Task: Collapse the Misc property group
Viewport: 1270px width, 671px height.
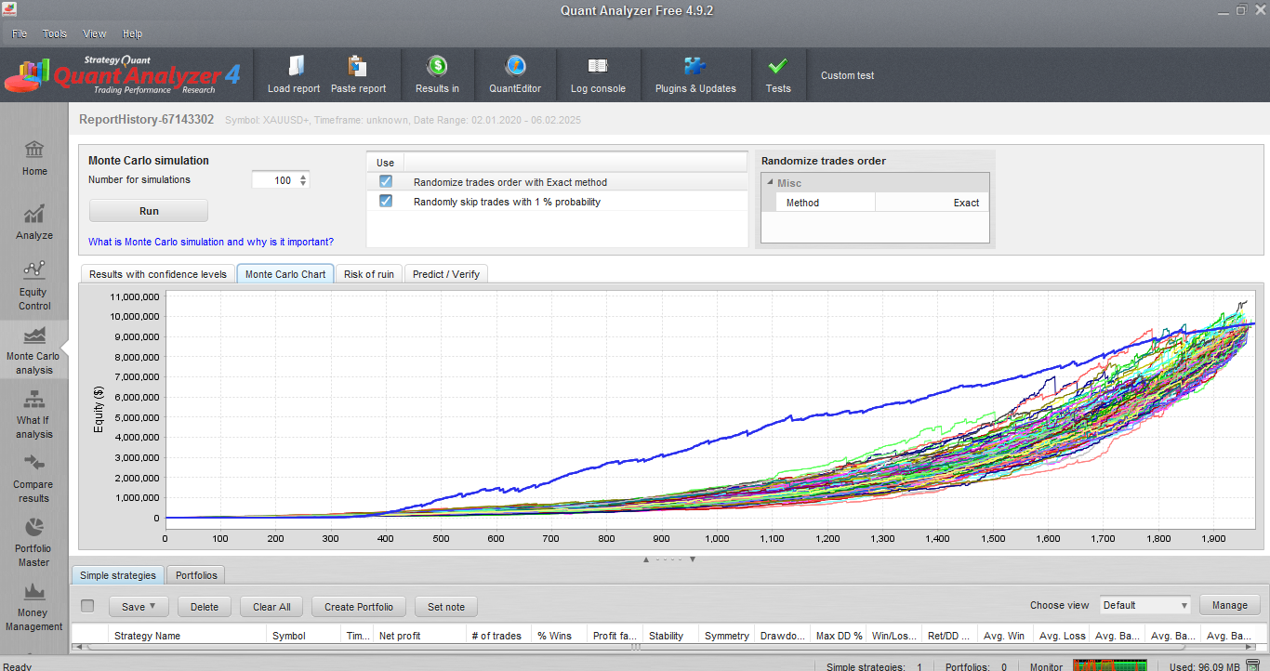Action: click(x=770, y=183)
